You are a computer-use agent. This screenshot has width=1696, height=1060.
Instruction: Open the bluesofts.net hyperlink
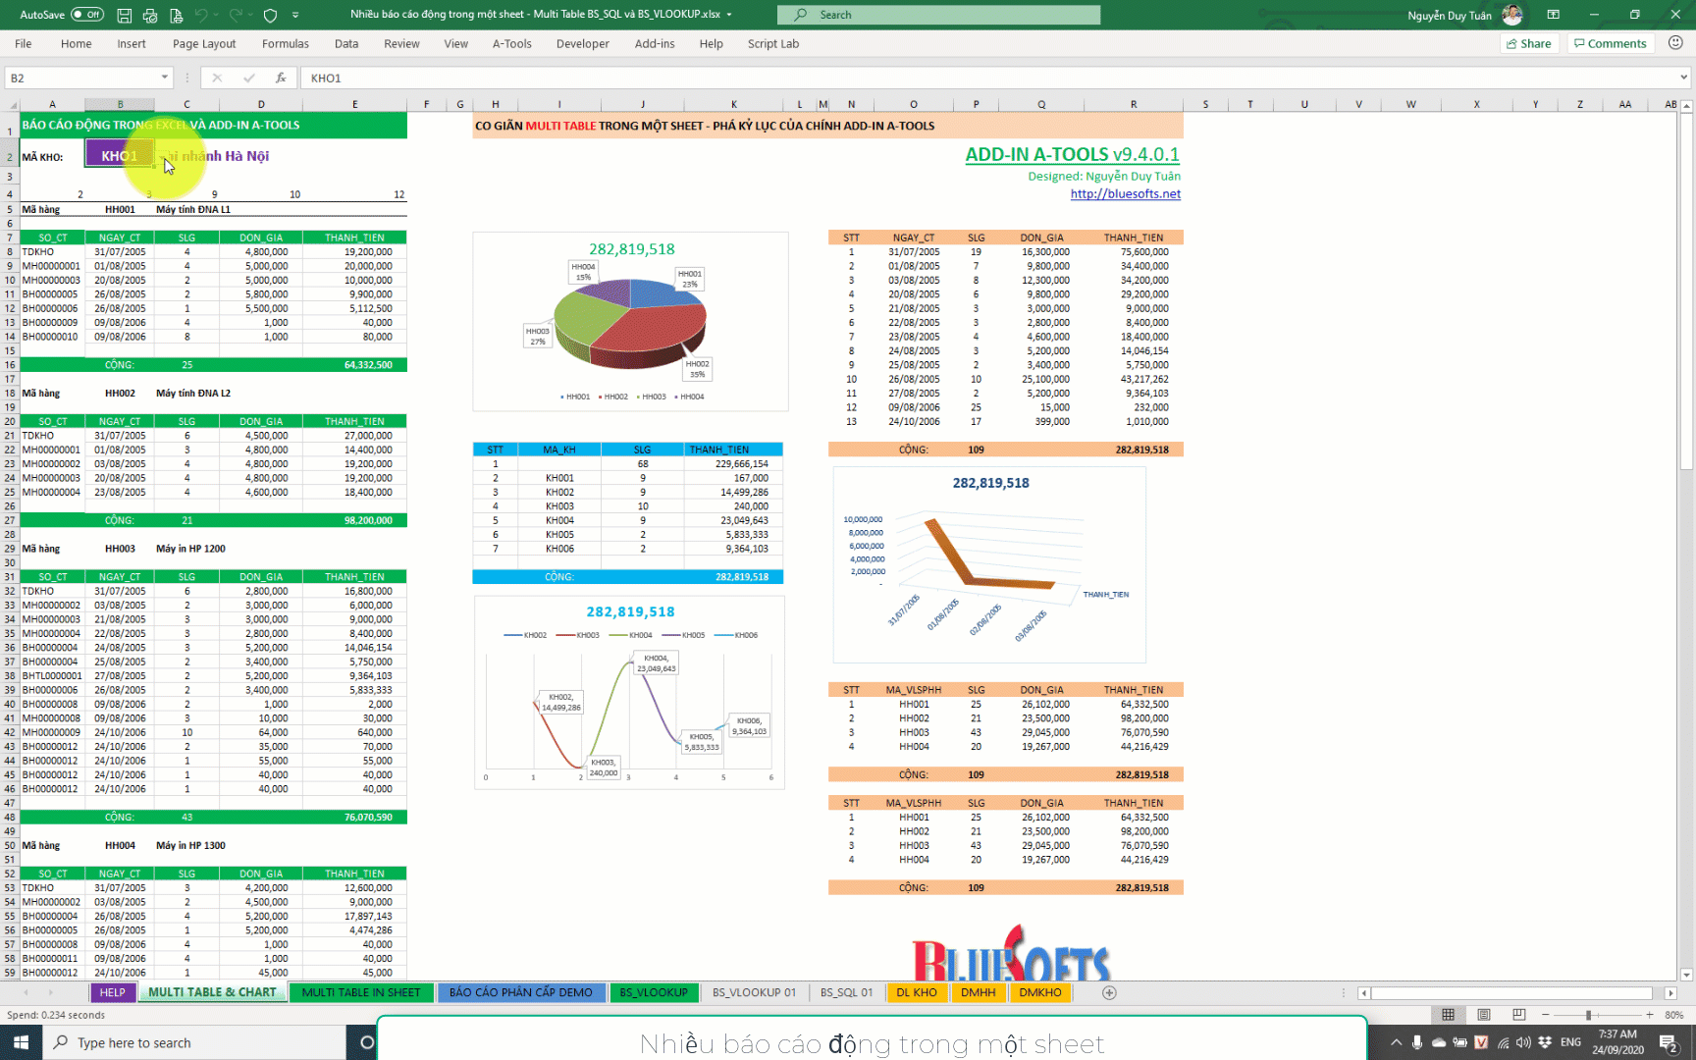click(x=1125, y=193)
